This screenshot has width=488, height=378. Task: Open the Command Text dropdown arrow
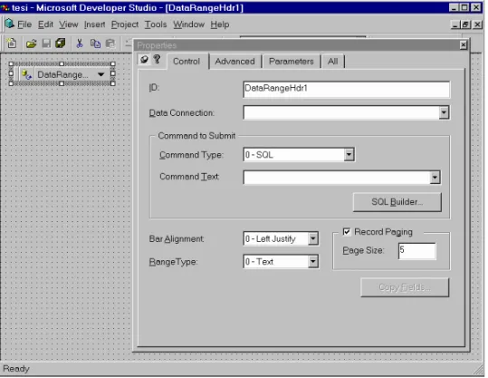435,178
